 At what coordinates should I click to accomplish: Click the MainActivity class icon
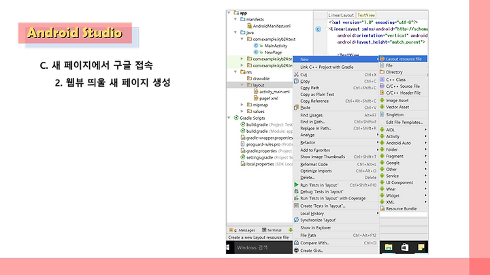[256, 46]
